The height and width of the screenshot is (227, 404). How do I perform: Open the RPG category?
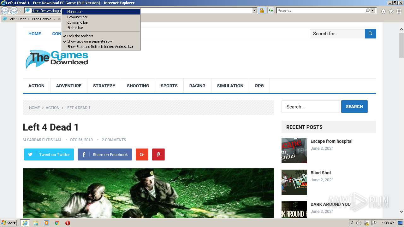tap(259, 86)
